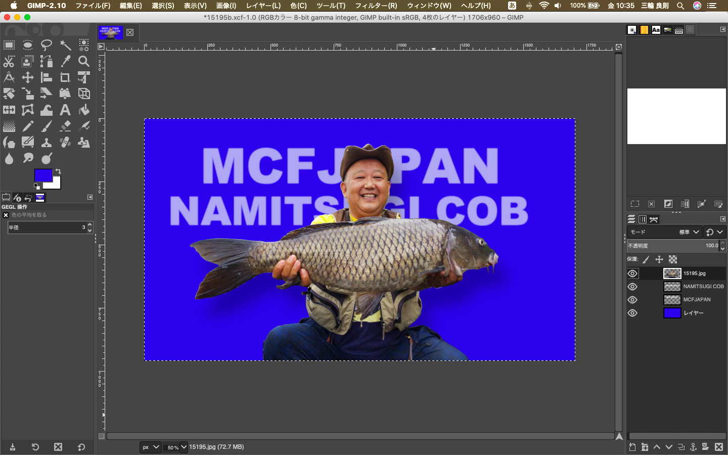The width and height of the screenshot is (728, 455).
Task: Activate the Color Picker eyedropper tool
Action: click(65, 61)
